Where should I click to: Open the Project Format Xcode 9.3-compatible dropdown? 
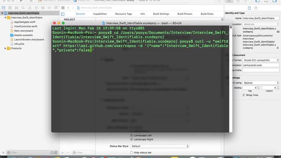click(261, 60)
